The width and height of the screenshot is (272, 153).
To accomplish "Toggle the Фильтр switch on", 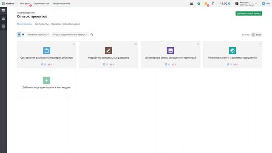I will point(256,35).
